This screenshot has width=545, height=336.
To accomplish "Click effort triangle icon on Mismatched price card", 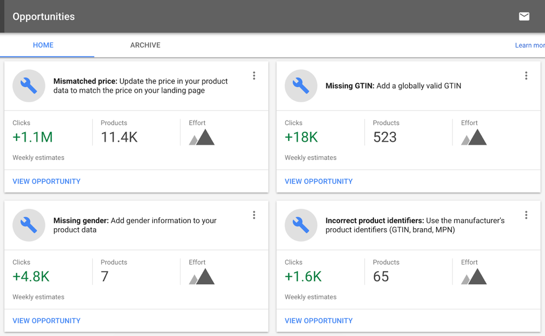I will click(x=202, y=138).
